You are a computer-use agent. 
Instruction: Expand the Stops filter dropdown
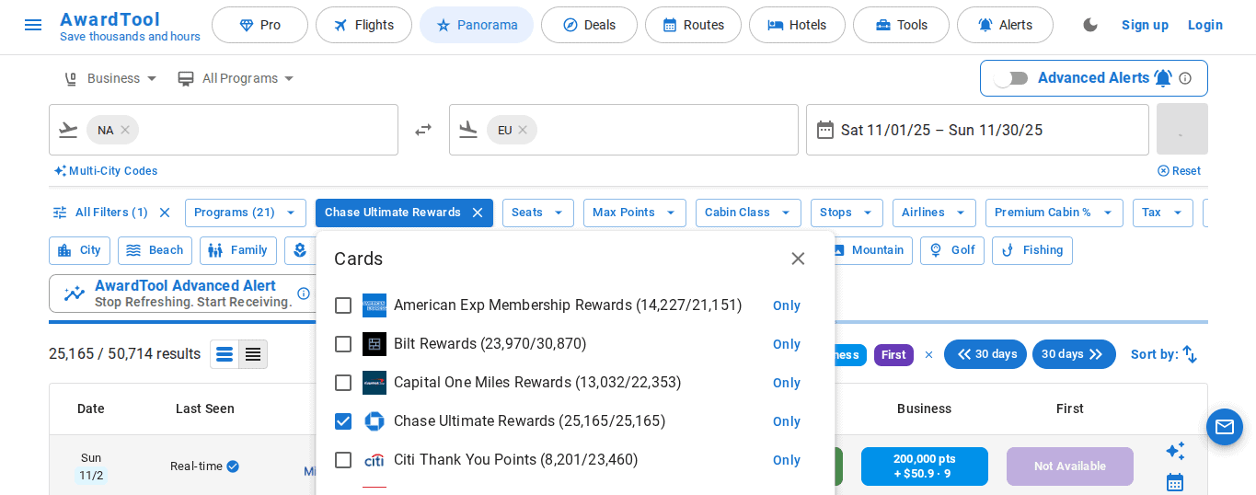[x=847, y=213]
